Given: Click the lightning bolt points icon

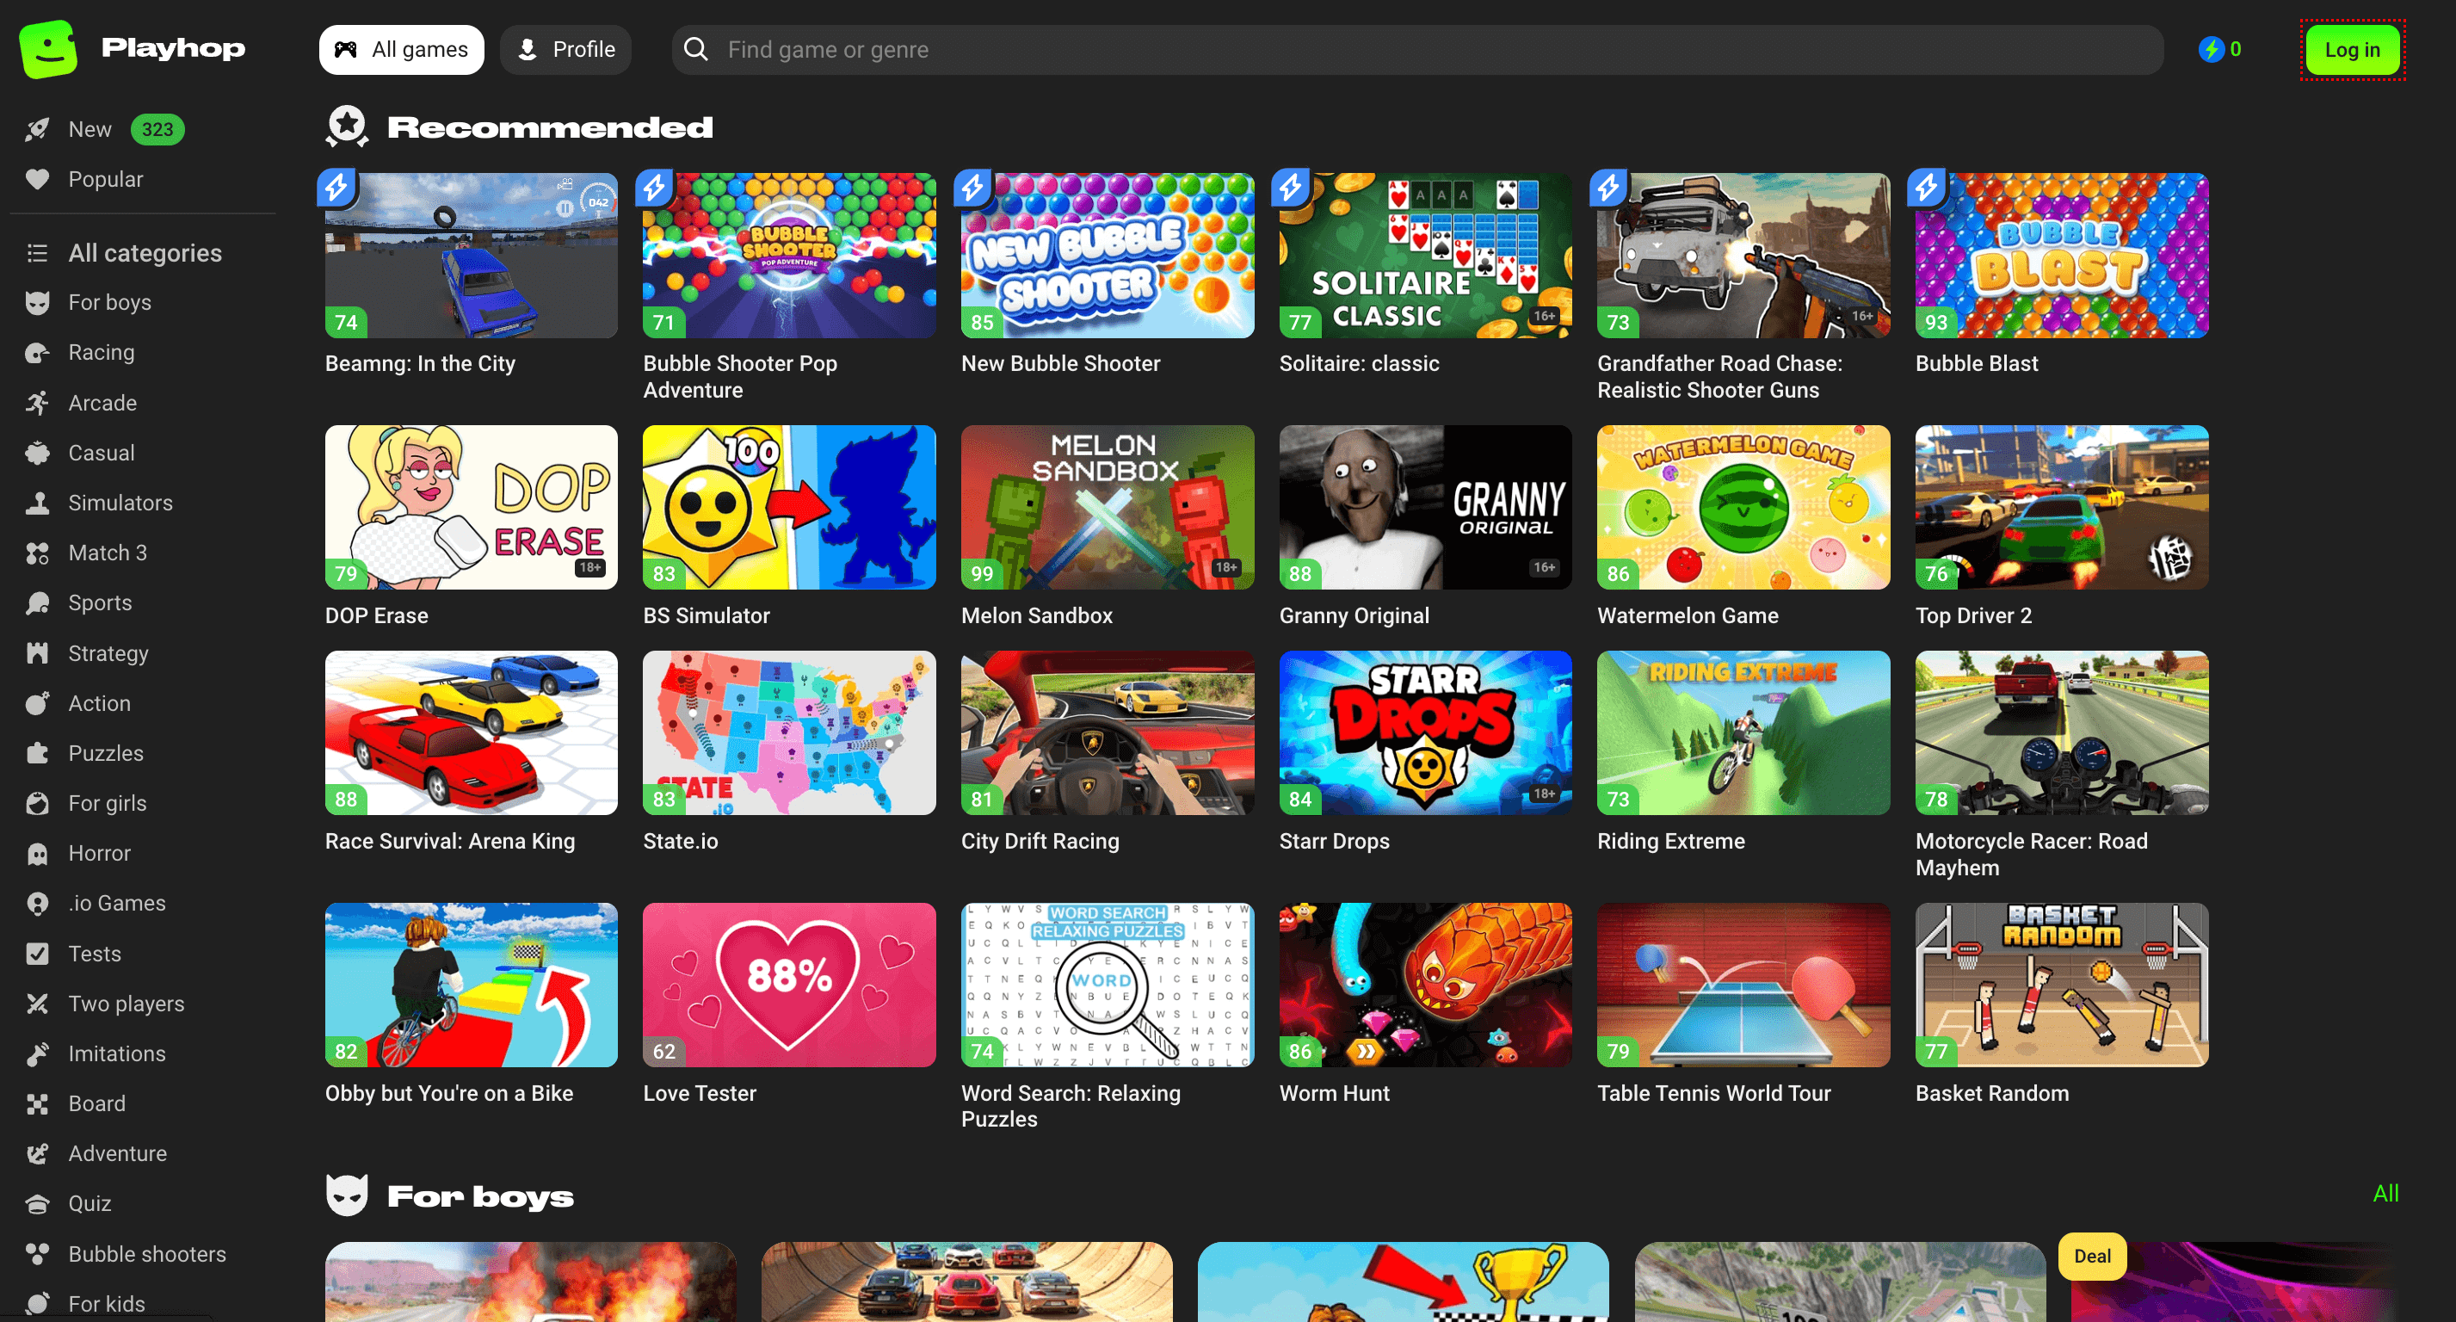Looking at the screenshot, I should click(x=2211, y=50).
